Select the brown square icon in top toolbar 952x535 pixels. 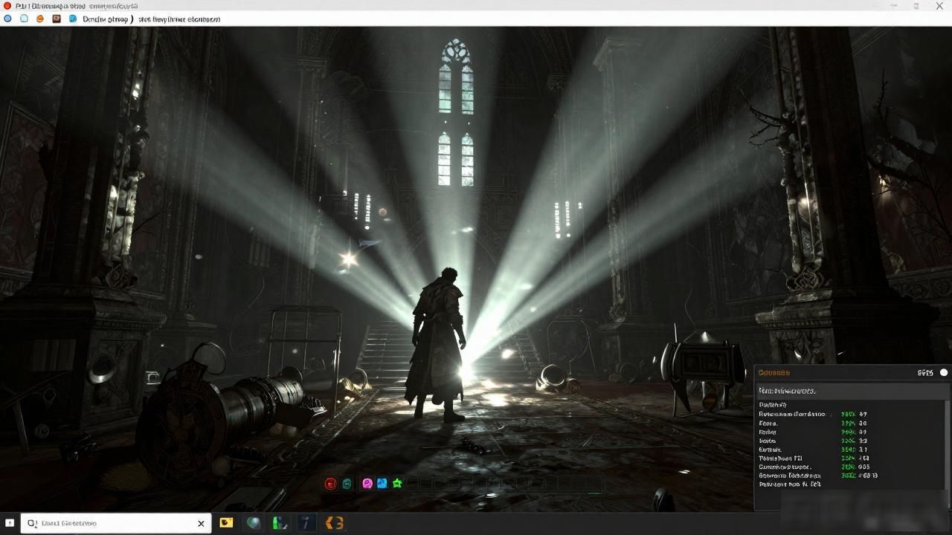[x=57, y=19]
